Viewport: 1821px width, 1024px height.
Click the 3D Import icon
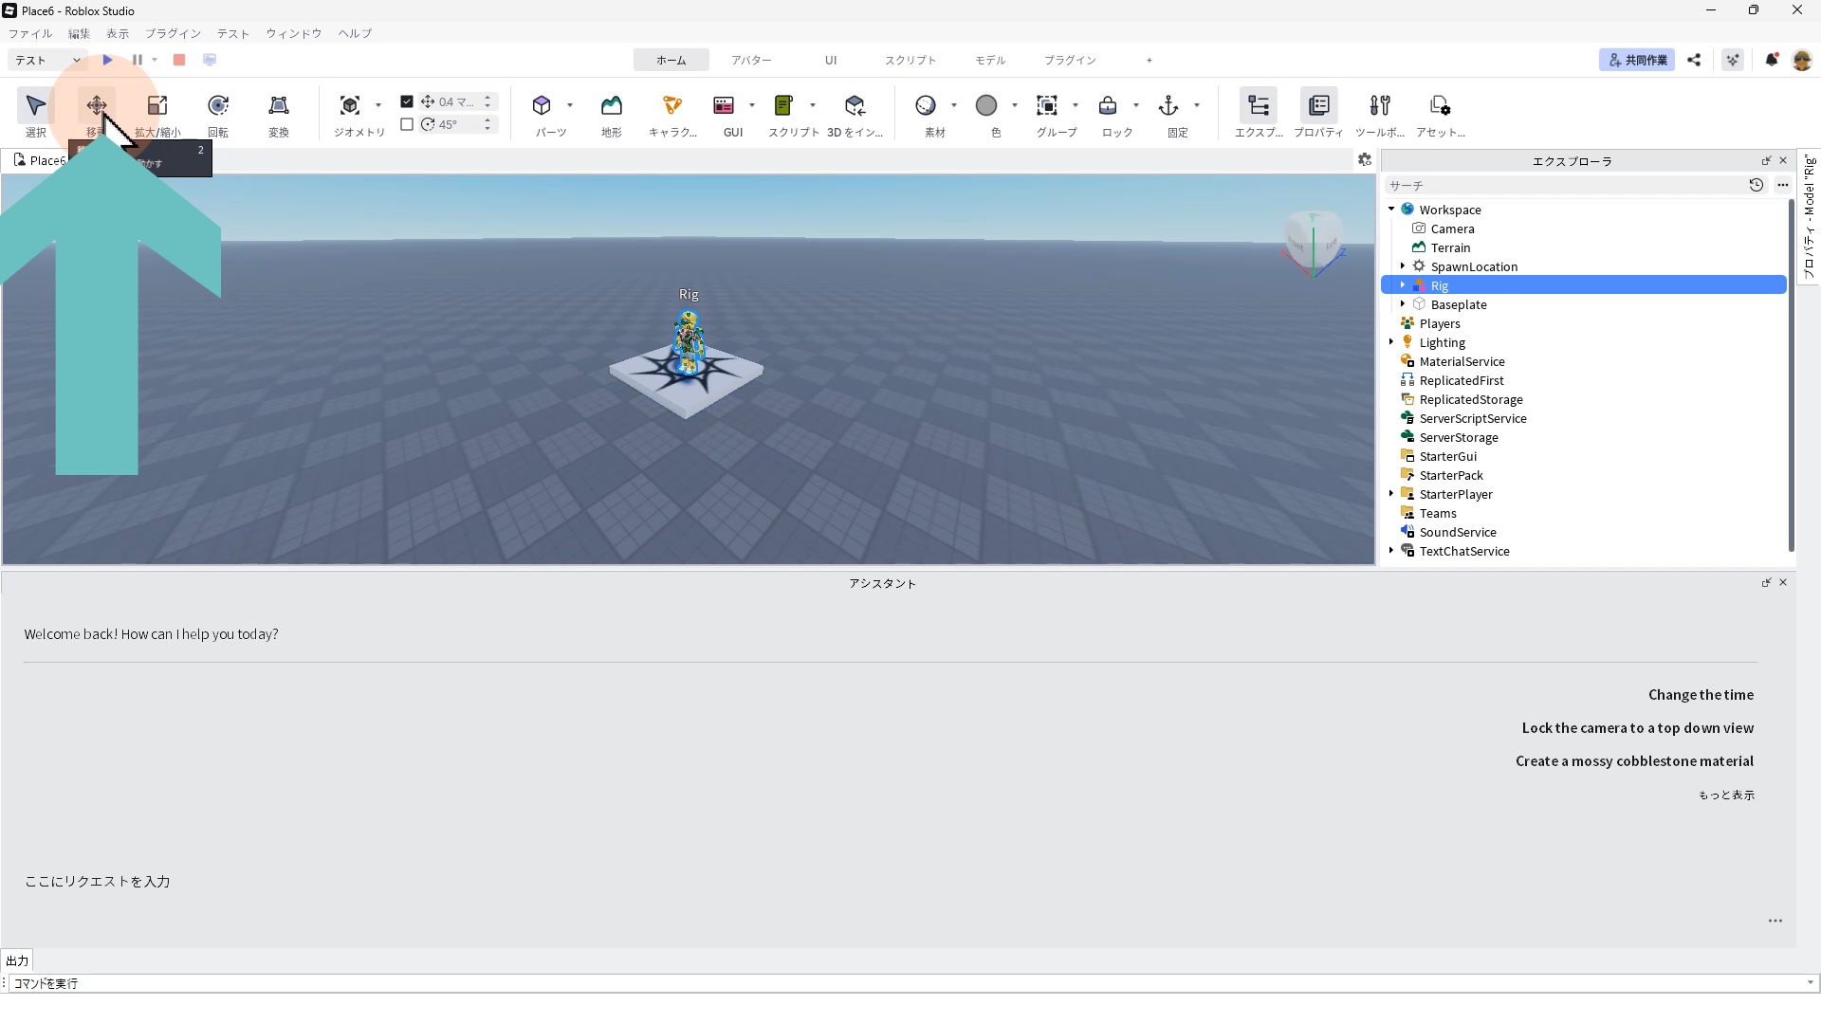point(855,106)
